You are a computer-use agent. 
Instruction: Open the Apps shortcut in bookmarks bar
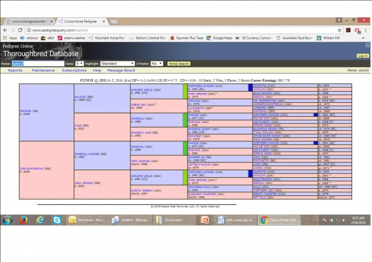[x=10, y=38]
